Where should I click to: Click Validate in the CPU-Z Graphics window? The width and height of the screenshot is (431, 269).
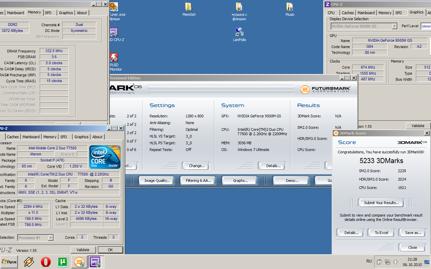(x=418, y=126)
